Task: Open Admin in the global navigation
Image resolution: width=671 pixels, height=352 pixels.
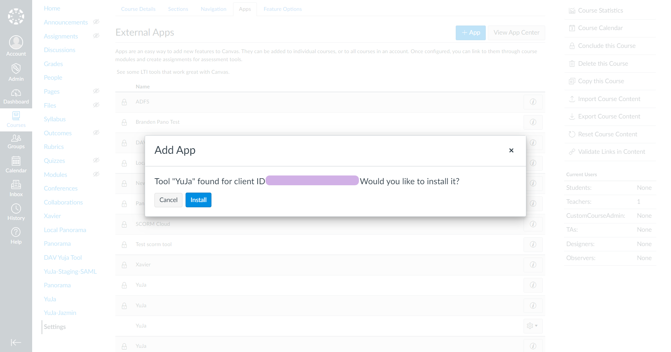Action: (16, 73)
